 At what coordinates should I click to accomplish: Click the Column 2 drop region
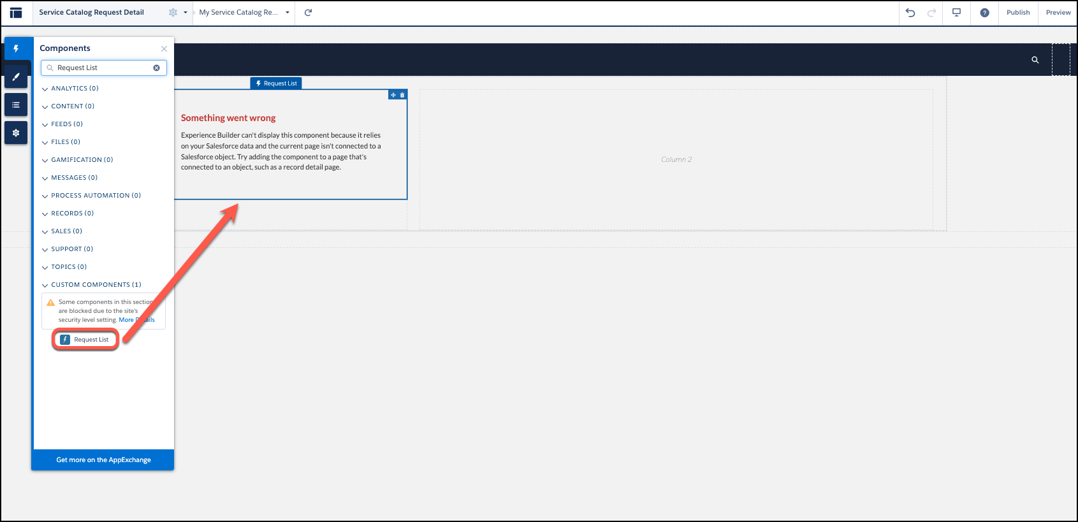pos(676,159)
